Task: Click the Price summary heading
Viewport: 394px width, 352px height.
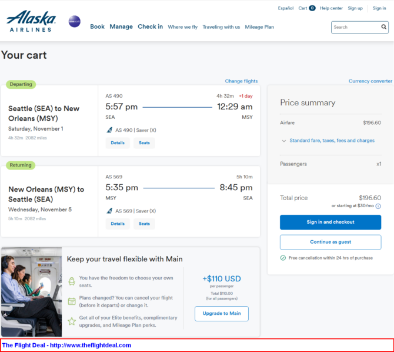Action: [x=308, y=102]
